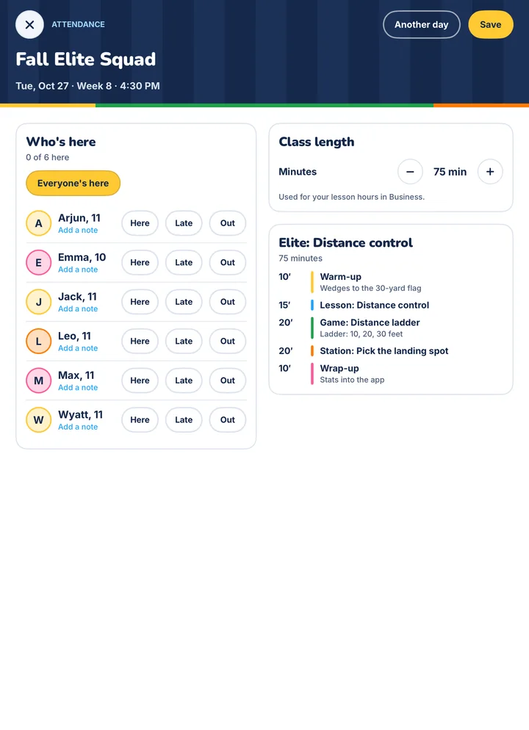
Task: Click the Ladder: 10, 20, 30 feet note
Action: tap(361, 334)
